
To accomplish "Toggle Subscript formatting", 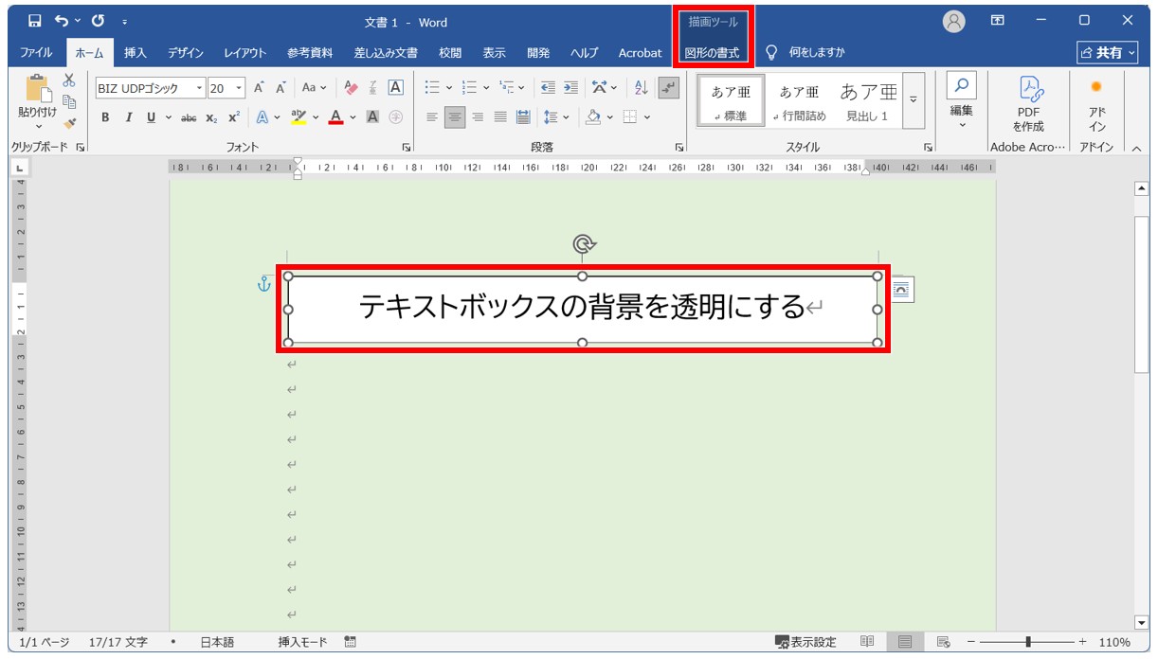I will point(211,117).
